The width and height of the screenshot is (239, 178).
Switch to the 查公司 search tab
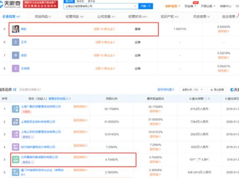tap(69, 1)
